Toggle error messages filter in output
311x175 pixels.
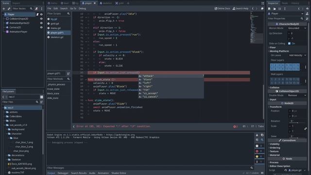pyautogui.click(x=259, y=151)
